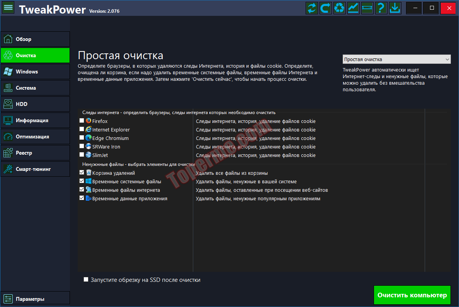Click the SlimJet icon in the list
The width and height of the screenshot is (459, 307).
tap(88, 155)
